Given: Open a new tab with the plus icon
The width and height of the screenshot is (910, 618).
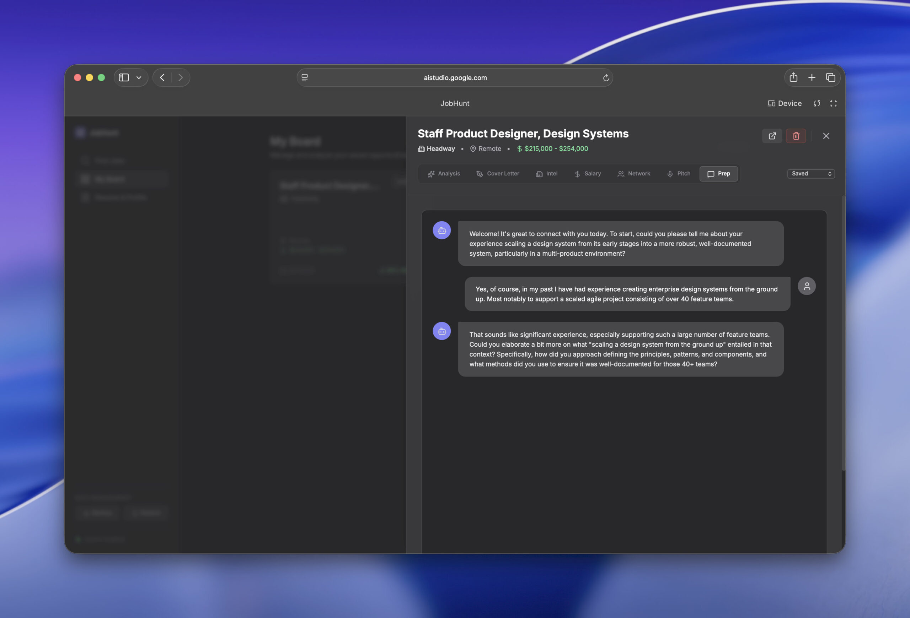Looking at the screenshot, I should point(812,77).
